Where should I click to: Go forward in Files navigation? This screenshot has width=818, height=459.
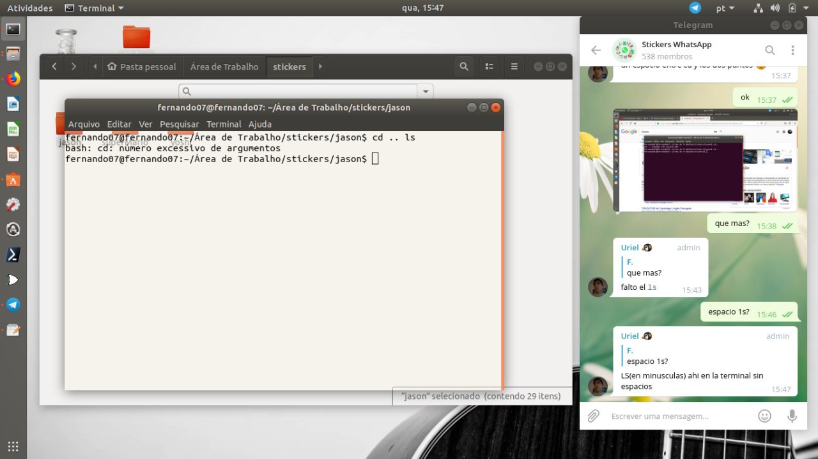pos(74,66)
